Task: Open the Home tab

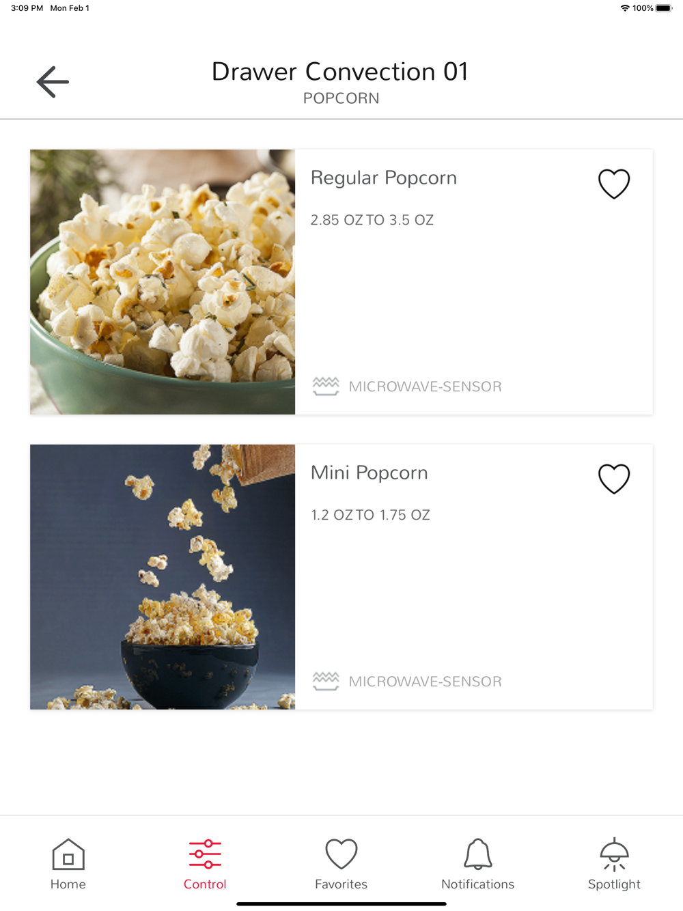Action: click(68, 864)
